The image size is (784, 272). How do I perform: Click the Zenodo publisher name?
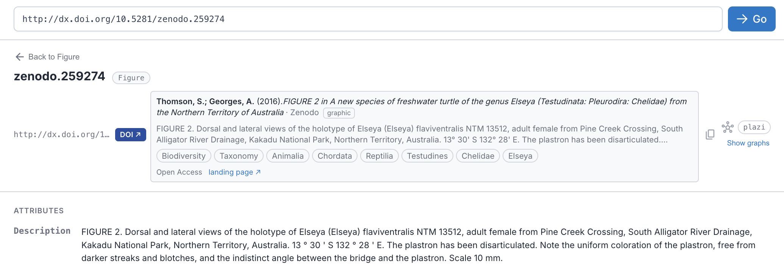point(305,113)
